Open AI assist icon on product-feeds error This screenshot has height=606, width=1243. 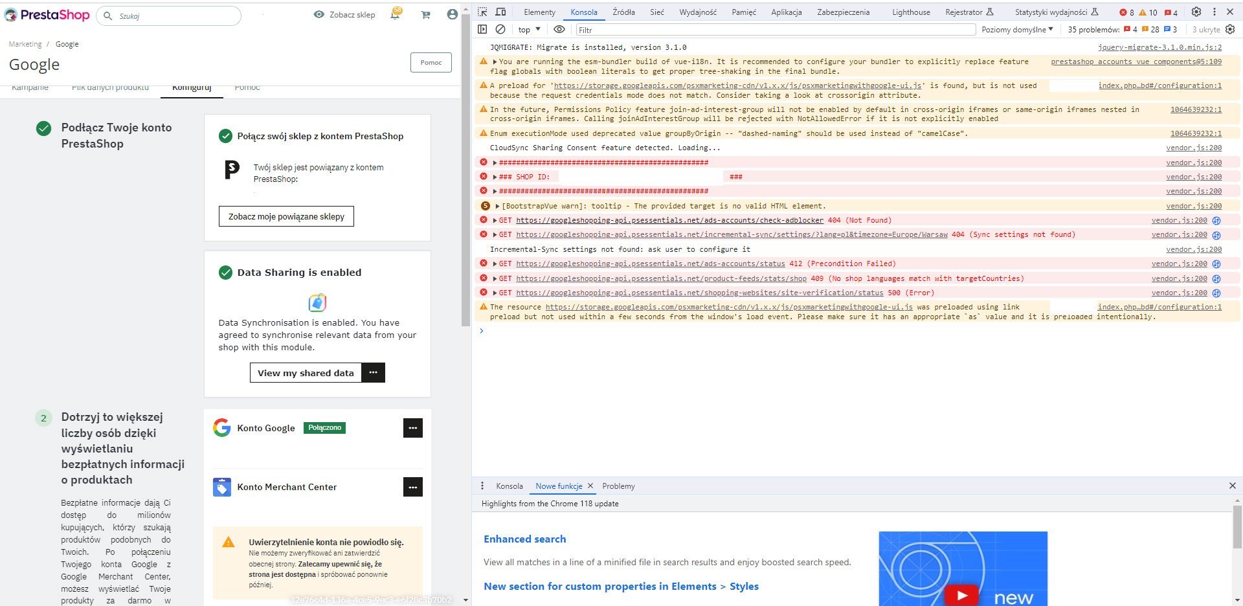coord(1216,278)
